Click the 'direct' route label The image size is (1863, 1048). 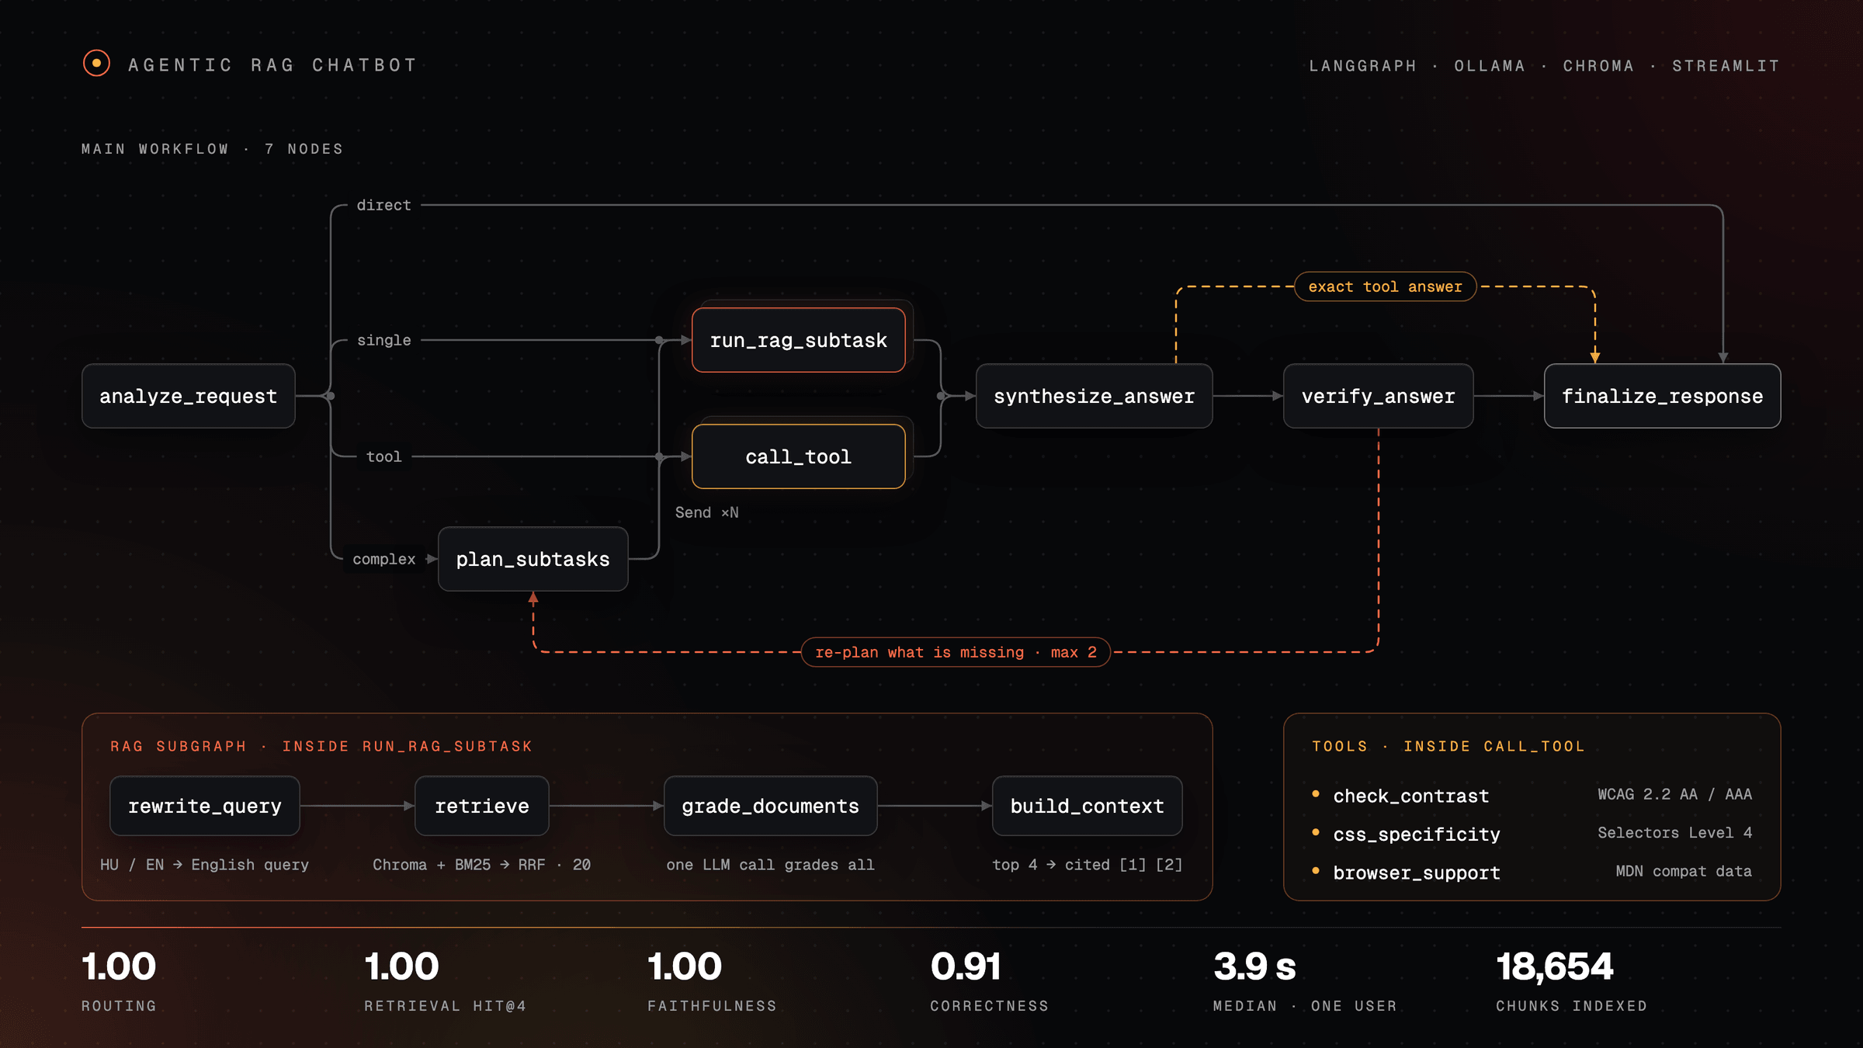point(384,205)
